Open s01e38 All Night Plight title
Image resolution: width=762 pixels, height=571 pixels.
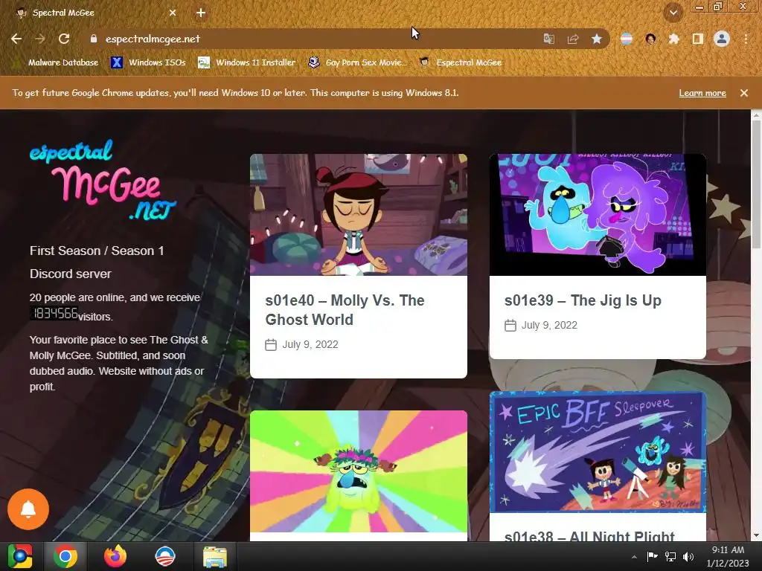pos(589,536)
